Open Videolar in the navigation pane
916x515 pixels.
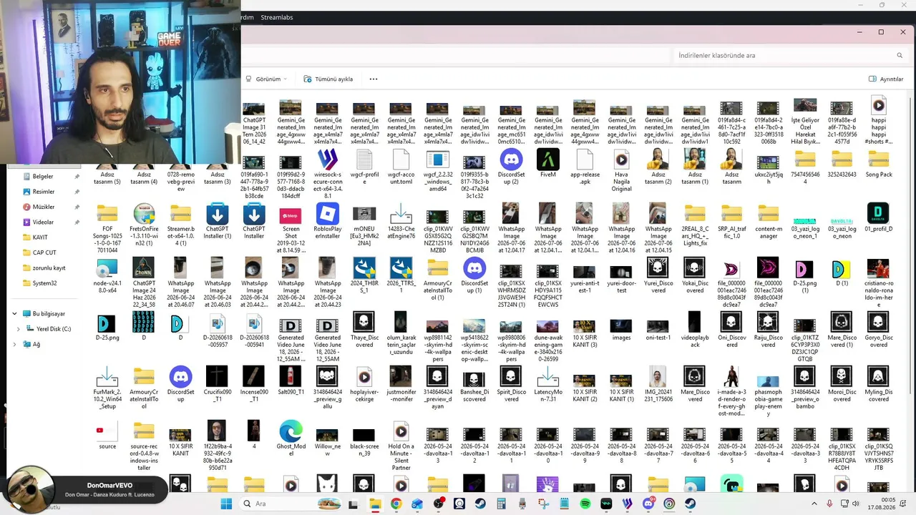pyautogui.click(x=43, y=222)
